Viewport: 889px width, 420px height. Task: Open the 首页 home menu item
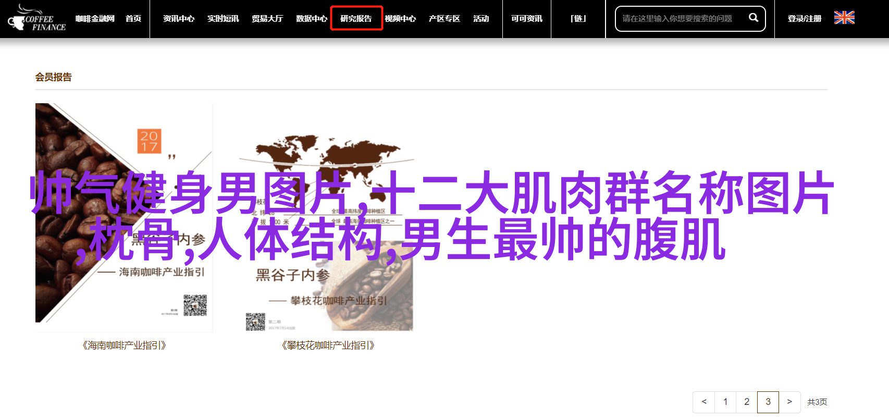[x=133, y=19]
